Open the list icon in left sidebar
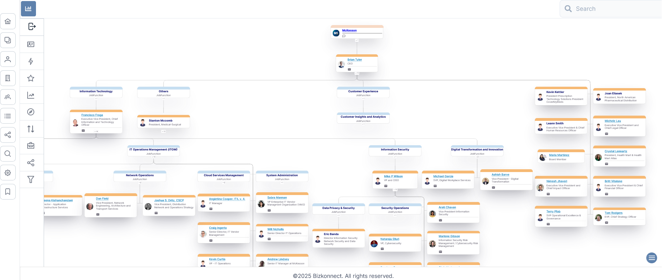This screenshot has width=662, height=280. [8, 116]
